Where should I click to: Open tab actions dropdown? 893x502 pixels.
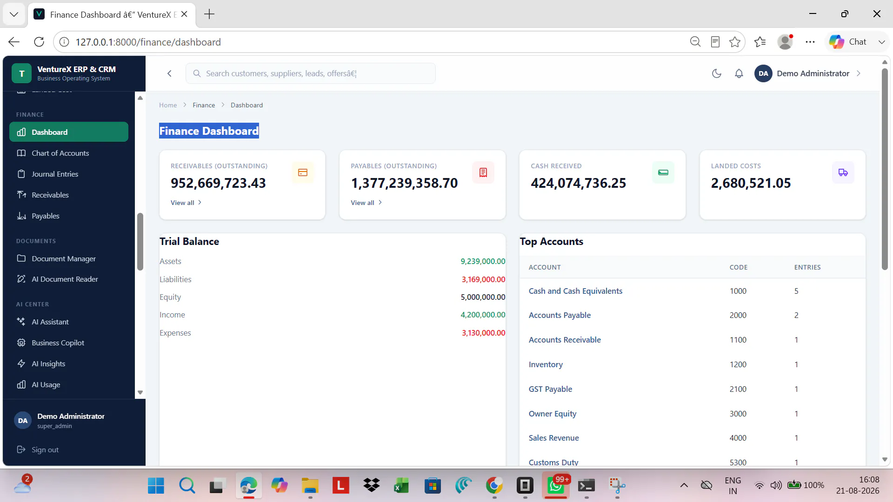[x=14, y=14]
